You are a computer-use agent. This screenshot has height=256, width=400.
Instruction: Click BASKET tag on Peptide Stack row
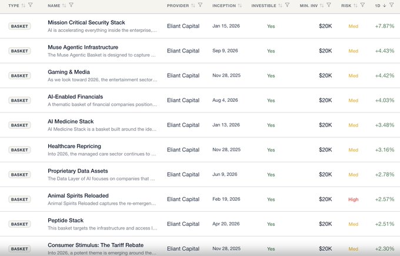[19, 224]
